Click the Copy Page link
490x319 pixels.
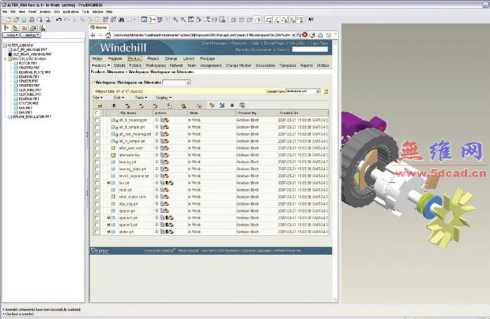(319, 43)
